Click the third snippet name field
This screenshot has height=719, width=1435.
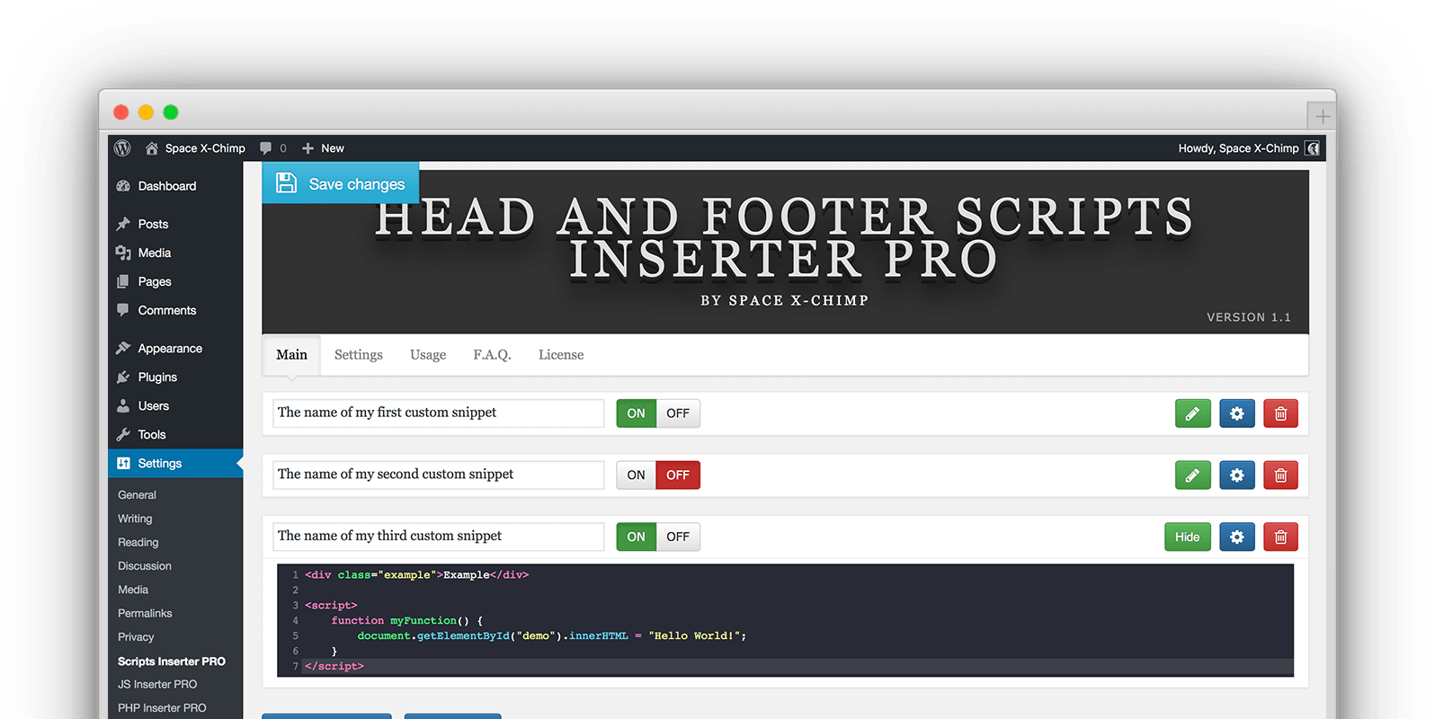tap(439, 537)
